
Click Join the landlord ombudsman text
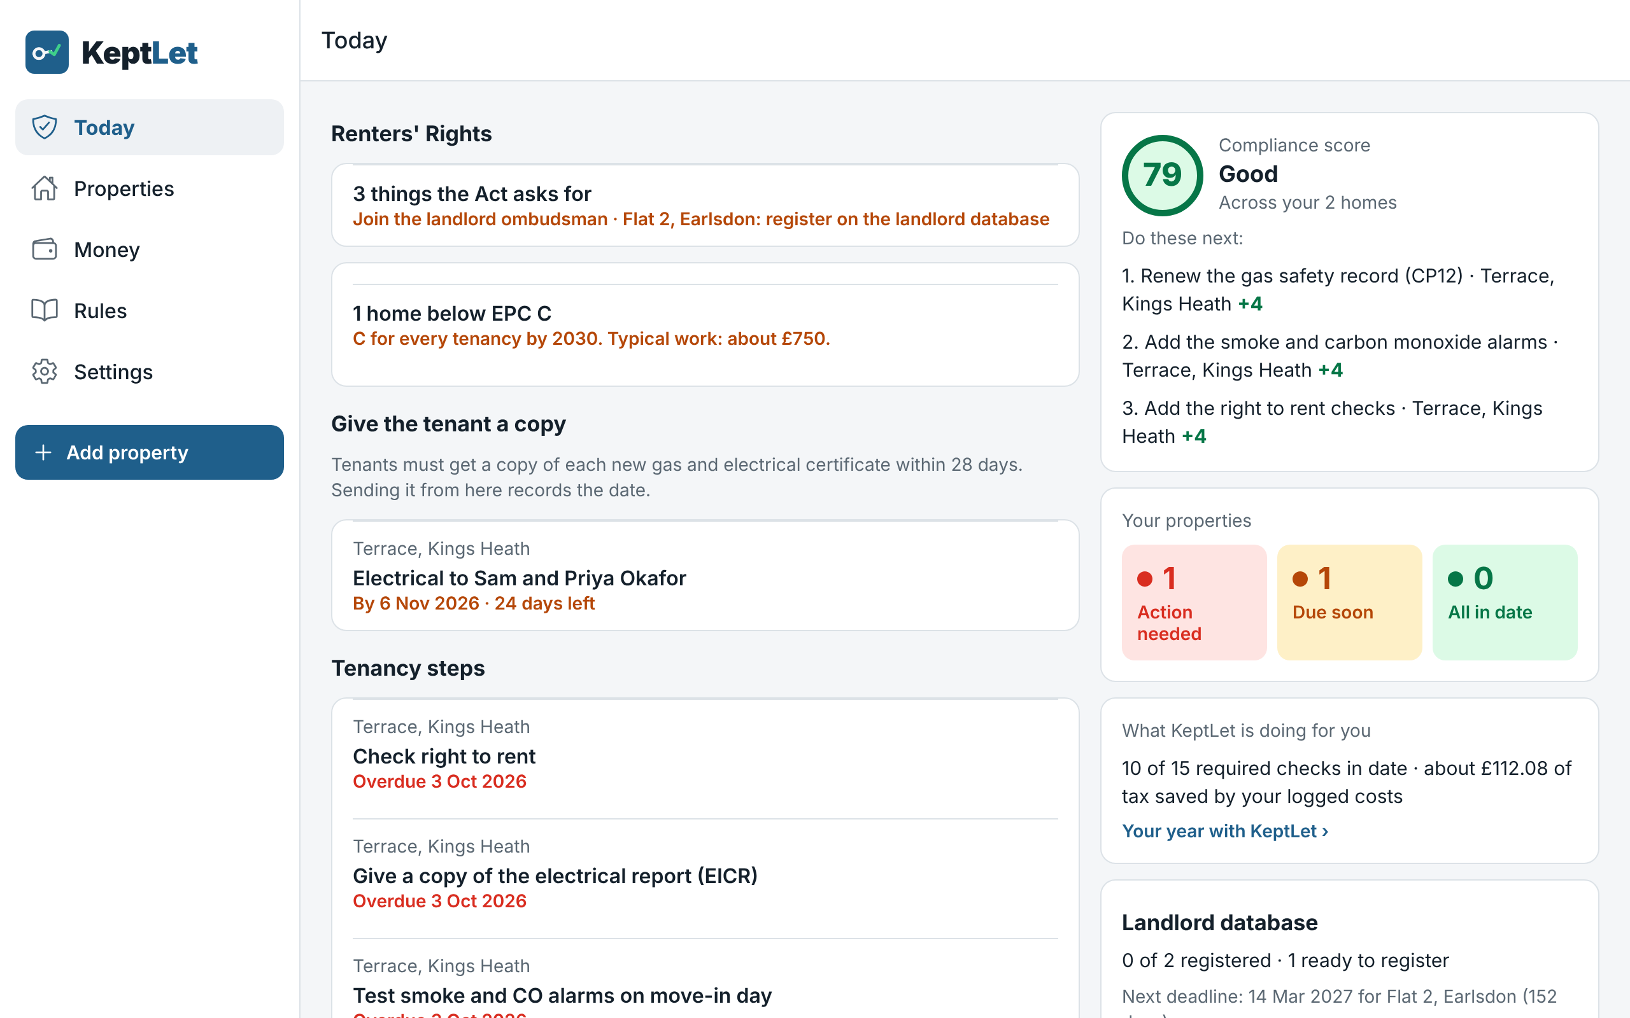click(480, 219)
